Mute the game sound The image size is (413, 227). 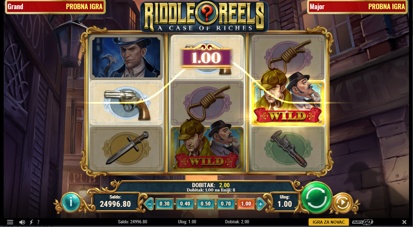point(22,222)
